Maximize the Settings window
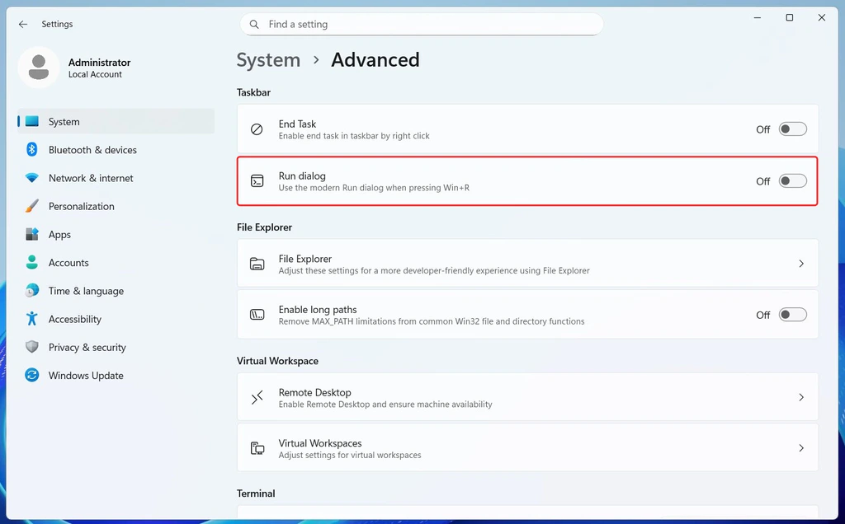Viewport: 845px width, 524px height. (790, 18)
